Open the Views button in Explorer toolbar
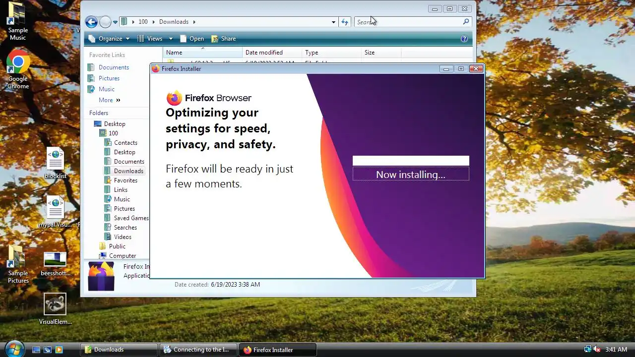Screen dimensions: 635x357 150,39
